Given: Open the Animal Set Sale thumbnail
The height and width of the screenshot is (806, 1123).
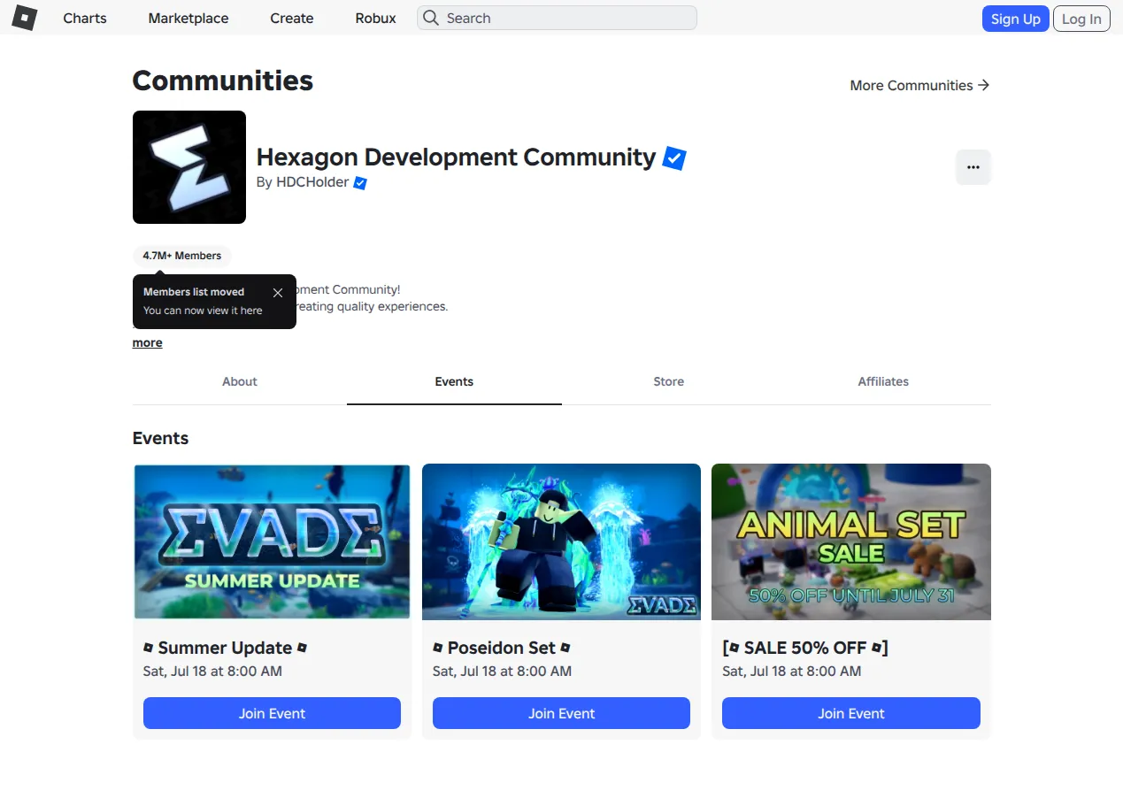Looking at the screenshot, I should pyautogui.click(x=851, y=541).
